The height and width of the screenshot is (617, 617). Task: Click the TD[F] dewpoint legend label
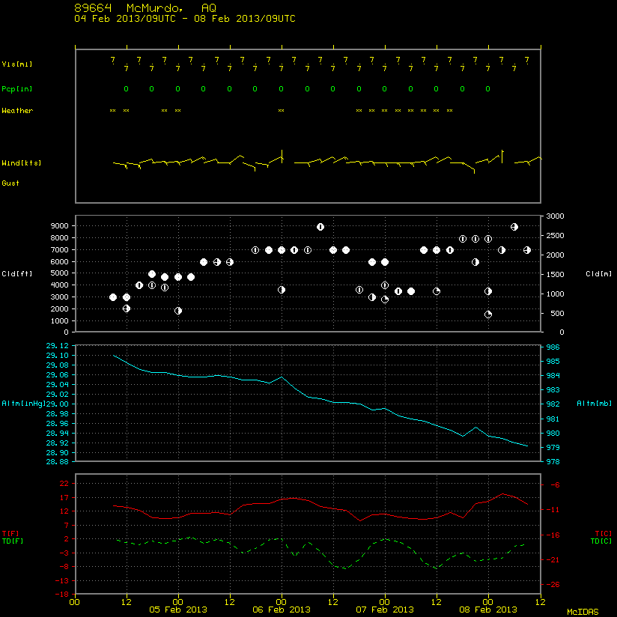click(x=13, y=541)
